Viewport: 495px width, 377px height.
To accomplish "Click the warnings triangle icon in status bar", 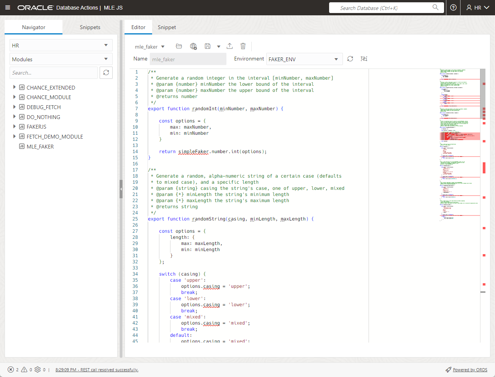I will point(24,369).
